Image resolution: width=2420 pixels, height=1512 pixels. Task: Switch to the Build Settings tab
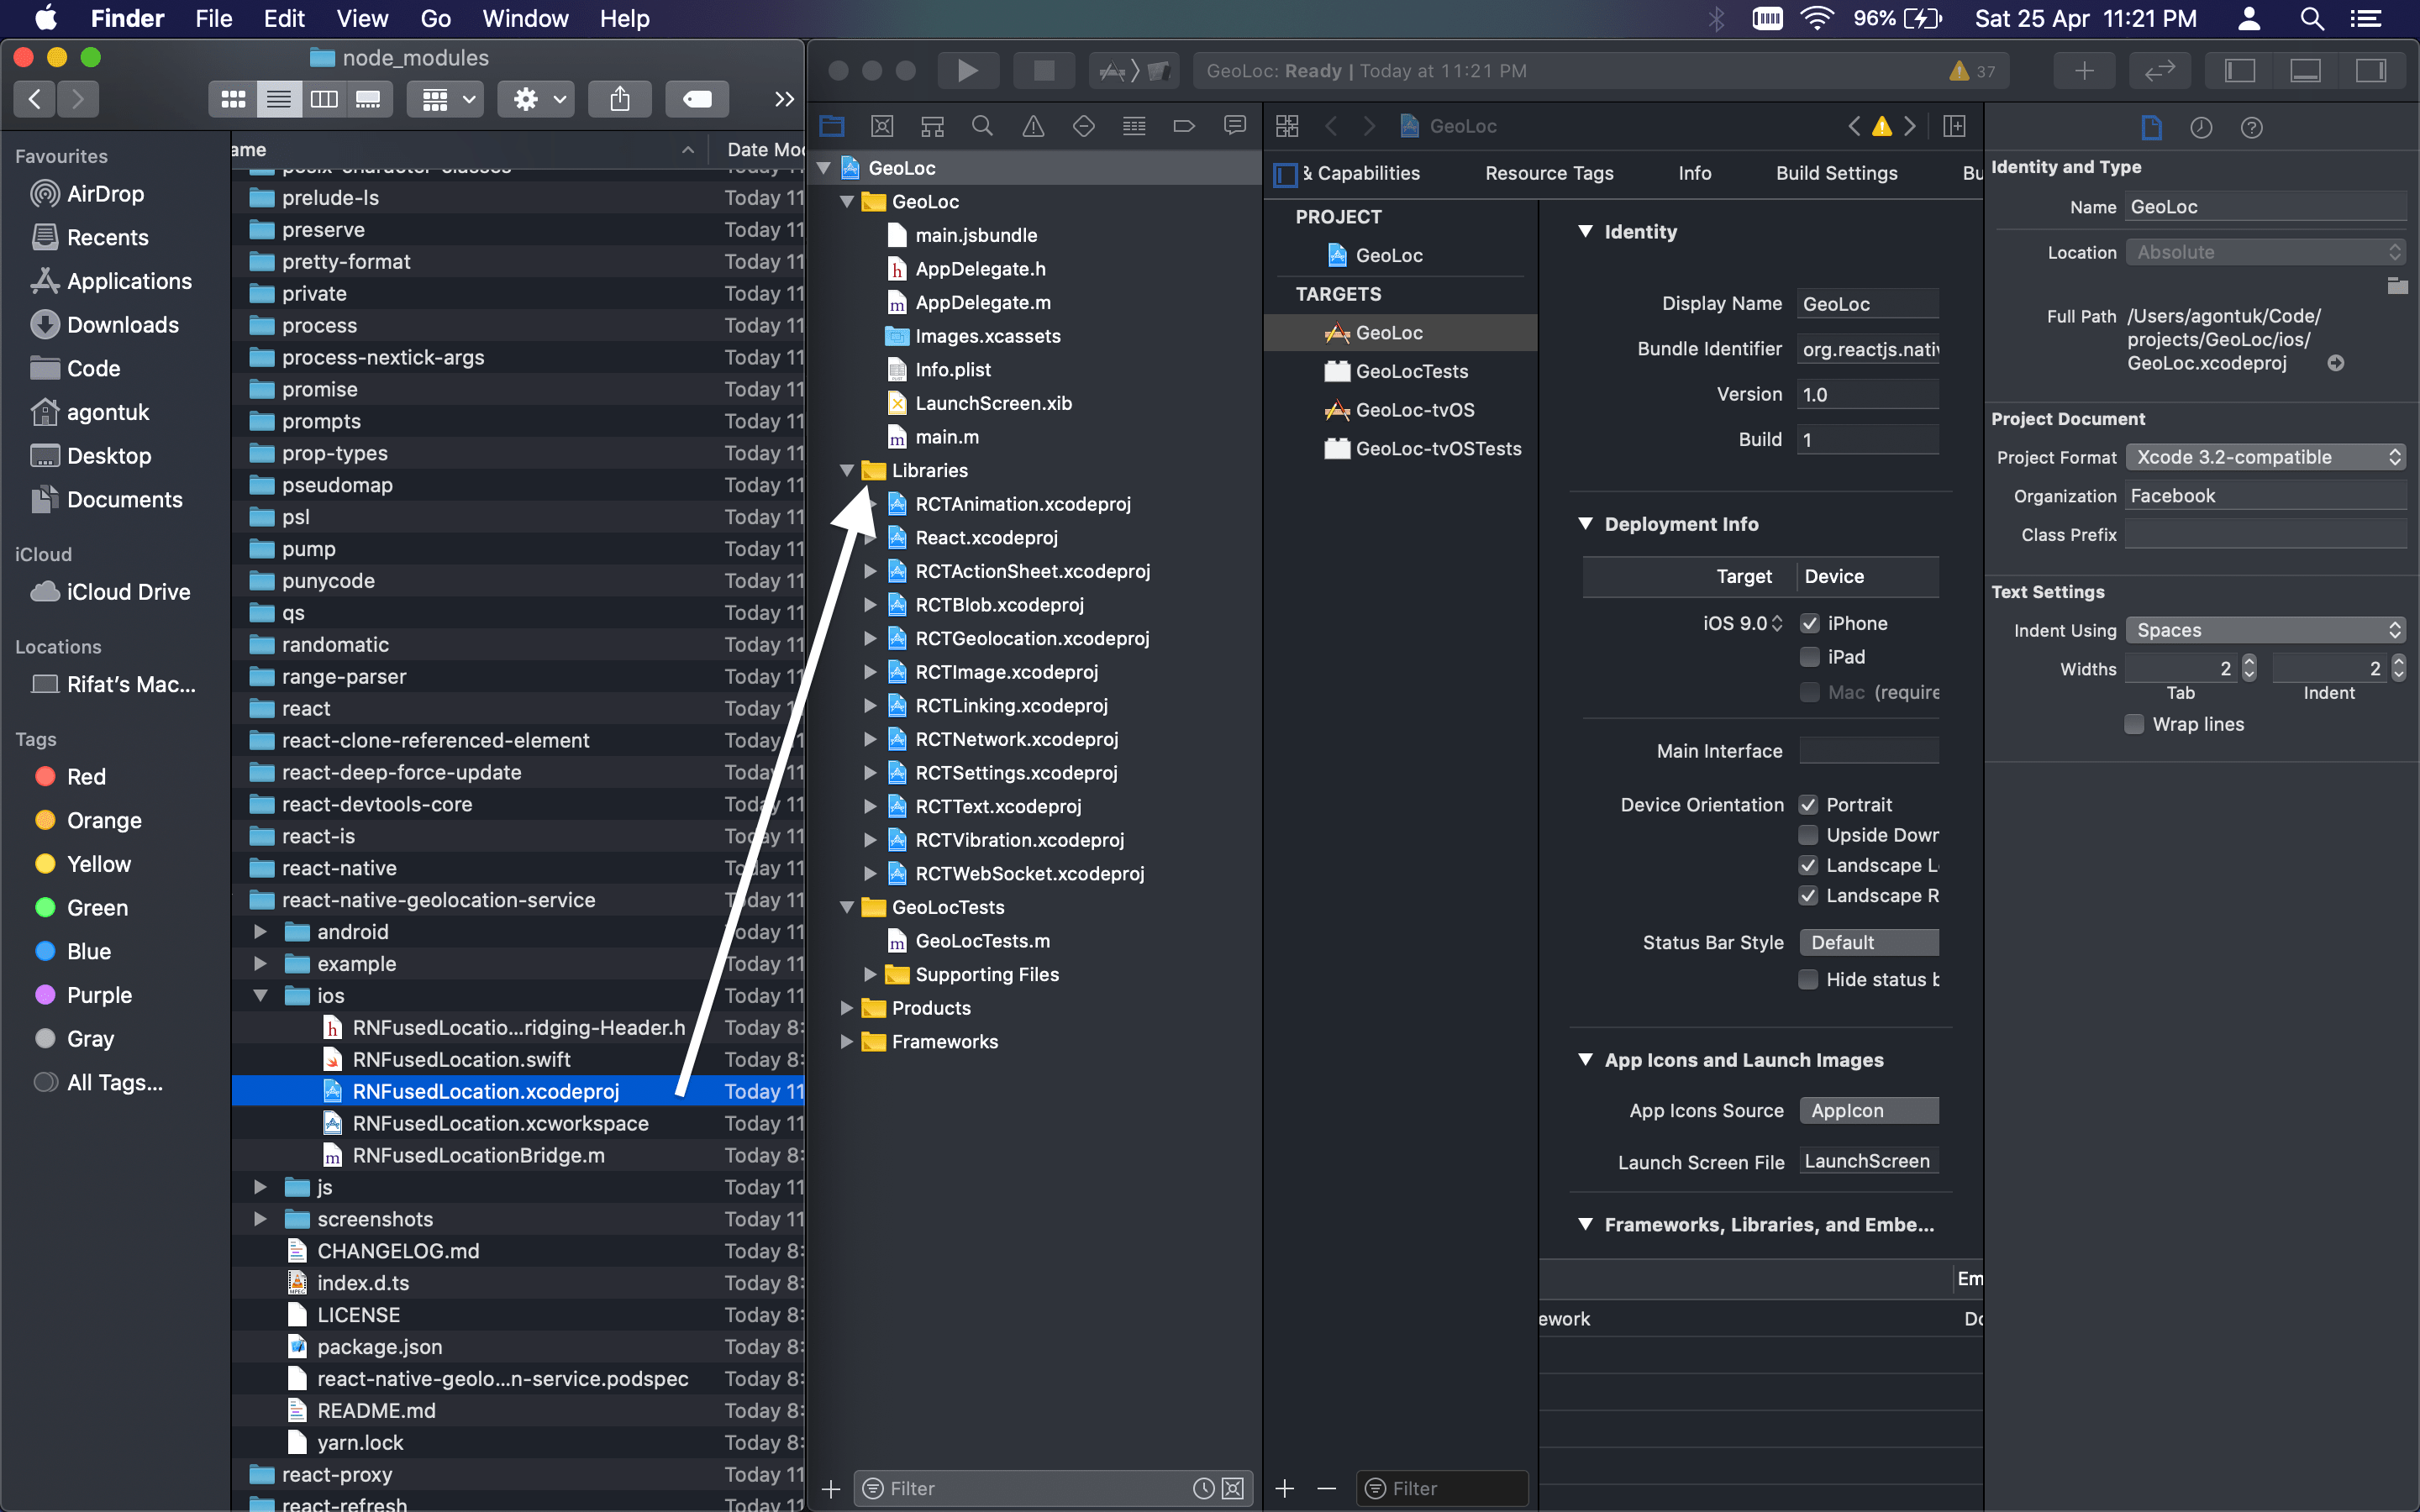(x=1836, y=173)
